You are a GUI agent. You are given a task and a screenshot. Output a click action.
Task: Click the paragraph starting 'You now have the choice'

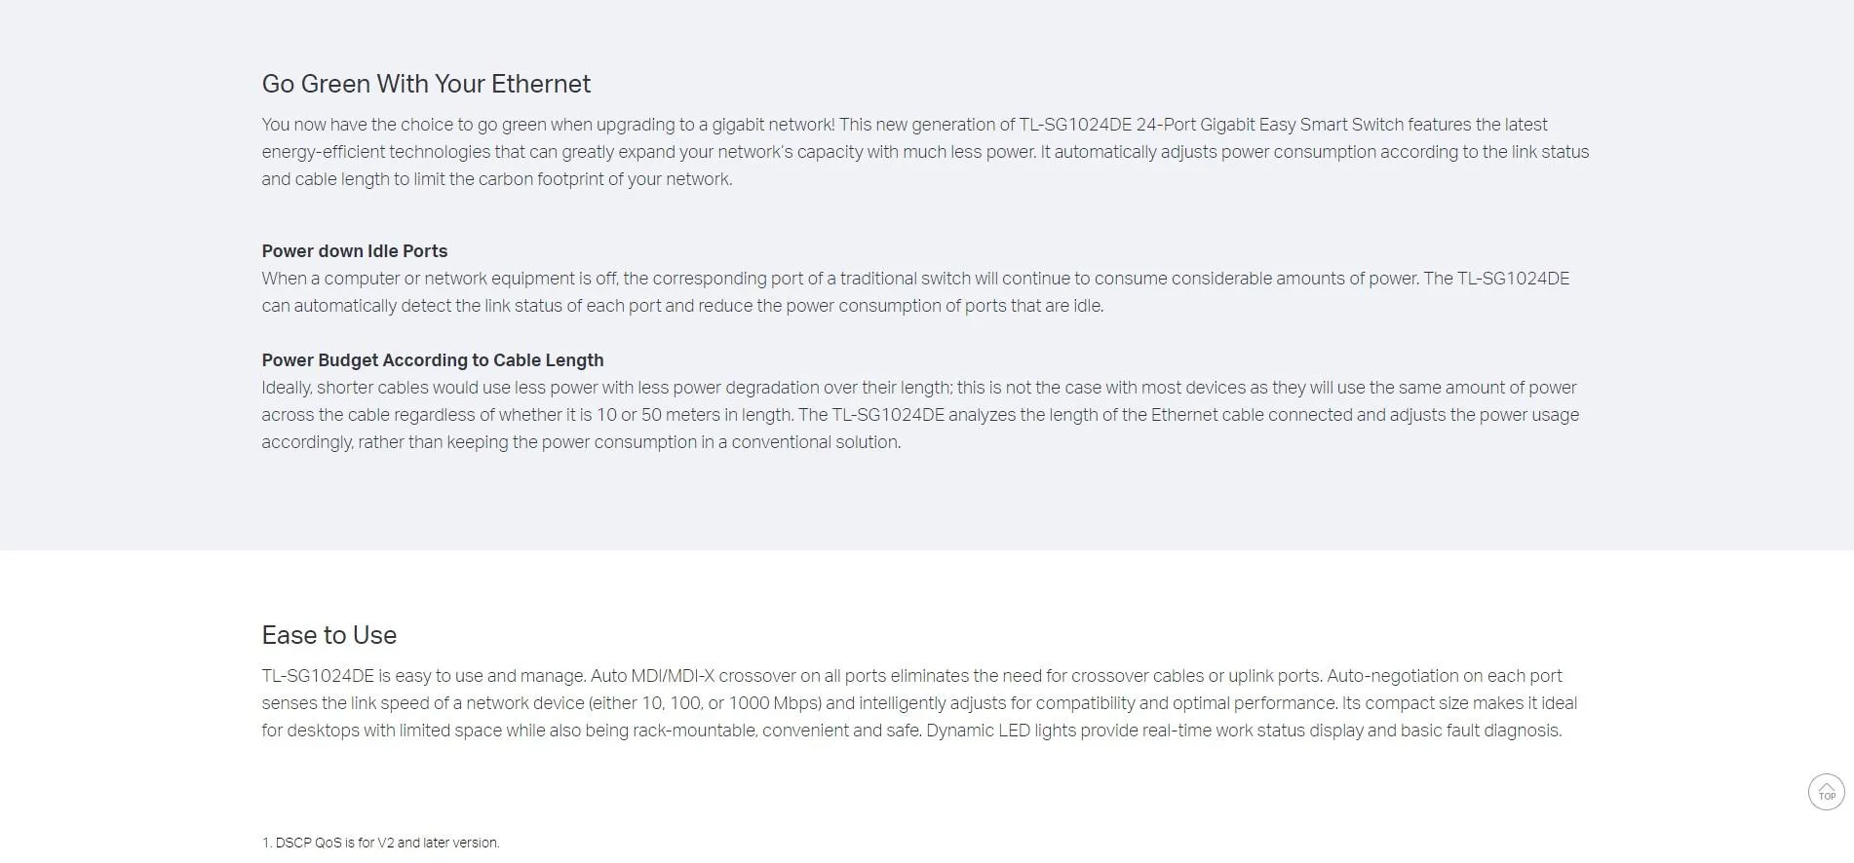tap(925, 152)
